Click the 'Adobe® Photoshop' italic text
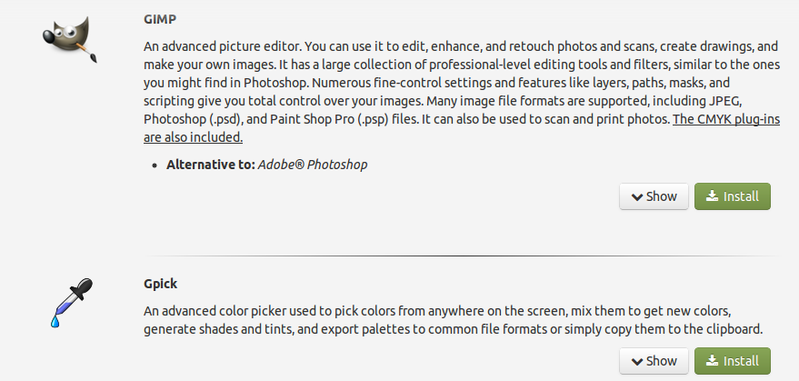799x381 pixels. pos(314,165)
